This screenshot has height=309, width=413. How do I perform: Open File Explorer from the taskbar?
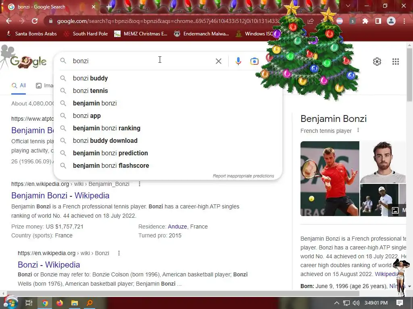click(75, 303)
